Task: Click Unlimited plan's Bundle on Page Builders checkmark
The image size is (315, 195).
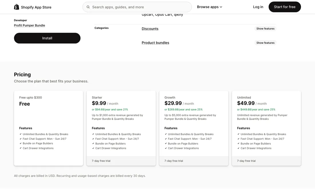Action: pyautogui.click(x=238, y=143)
